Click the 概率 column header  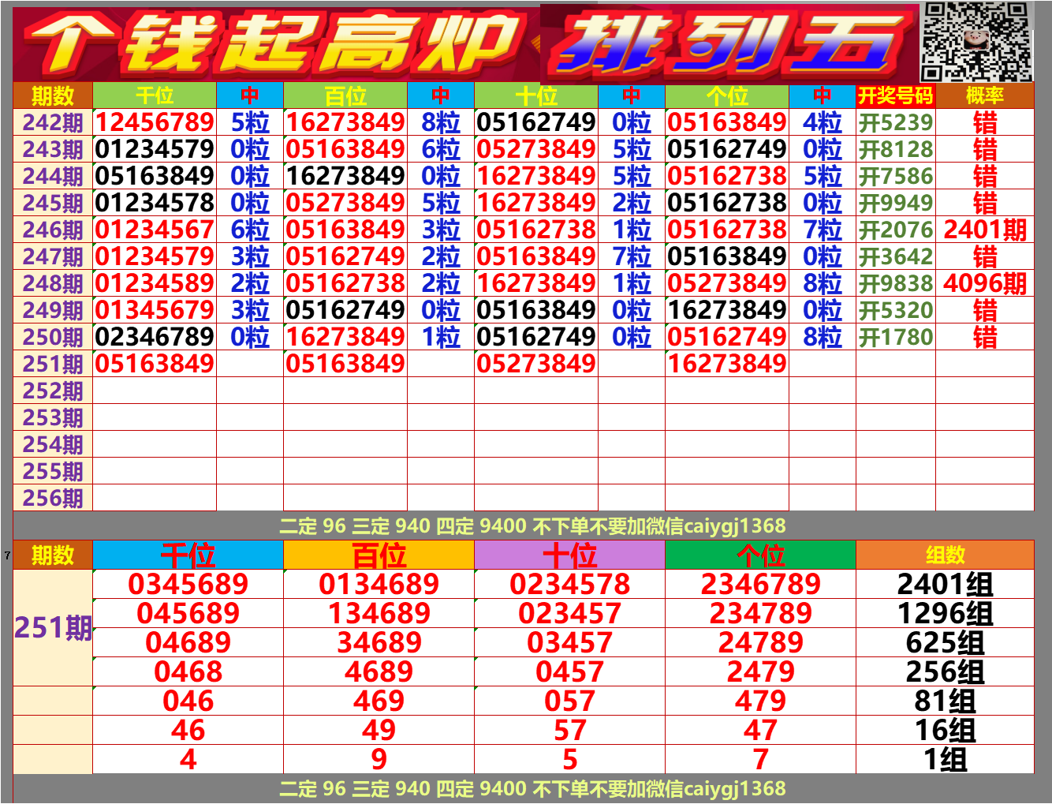983,95
